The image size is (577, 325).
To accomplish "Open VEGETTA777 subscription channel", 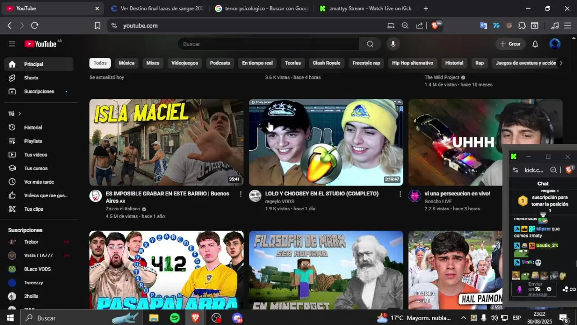I will point(39,255).
